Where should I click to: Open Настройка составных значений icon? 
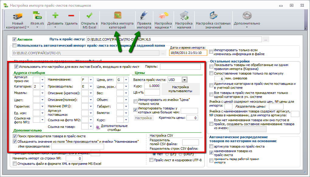coord(213,16)
